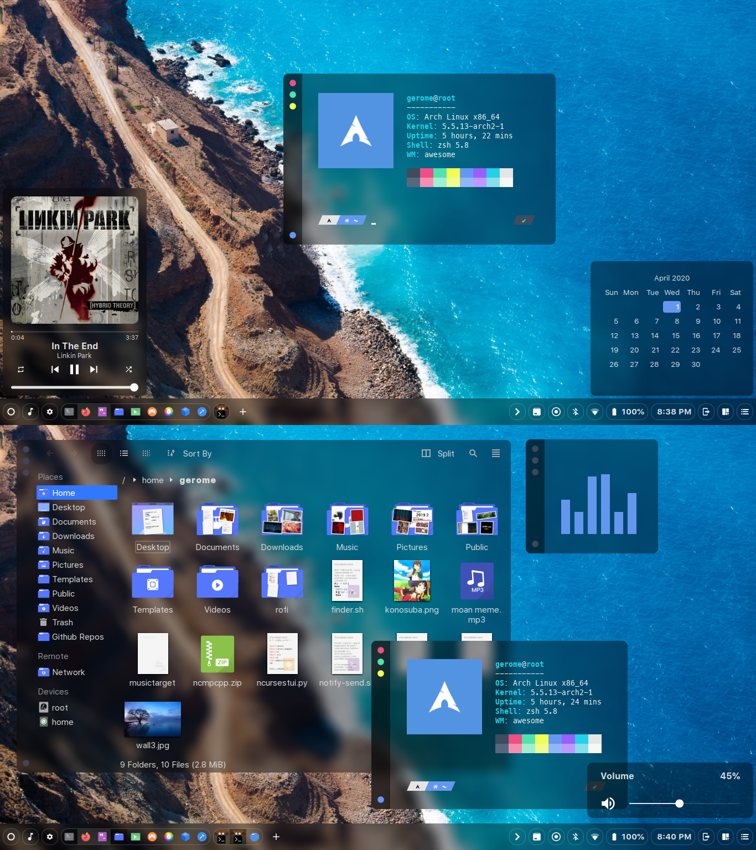This screenshot has height=850, width=756.
Task: Click the file manager back arrow
Action: [50, 453]
